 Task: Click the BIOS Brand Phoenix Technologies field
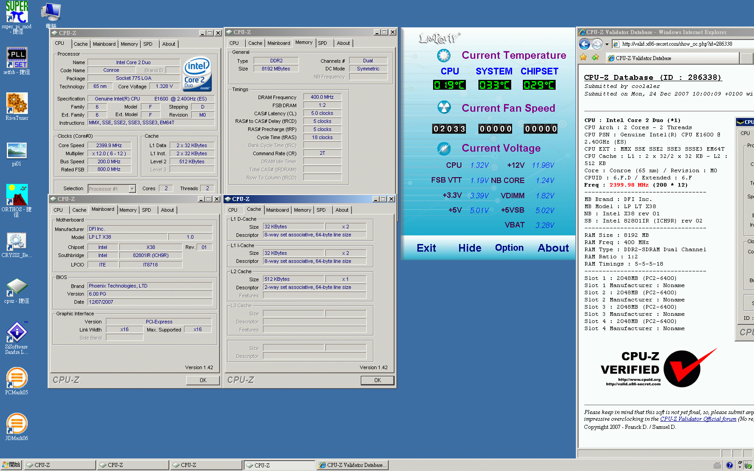point(150,286)
